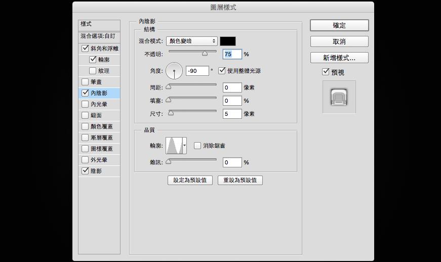441x262 pixels.
Task: Toggle the 預視 preview checkbox
Action: 326,72
